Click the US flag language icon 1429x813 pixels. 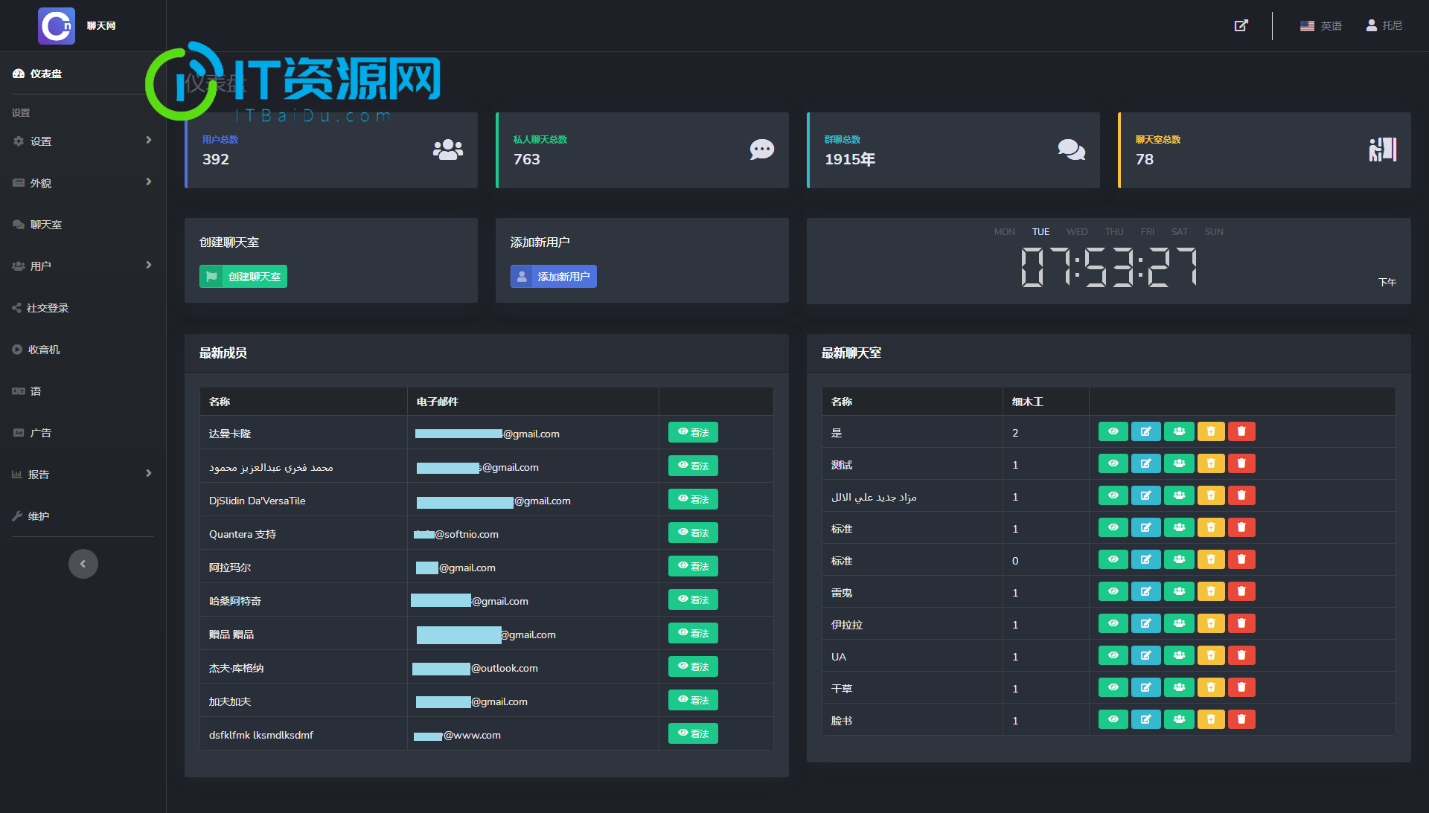tap(1307, 25)
